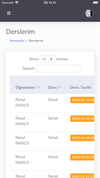Tap the battery status icon
Viewport: 100px width, 178px height.
95,3
